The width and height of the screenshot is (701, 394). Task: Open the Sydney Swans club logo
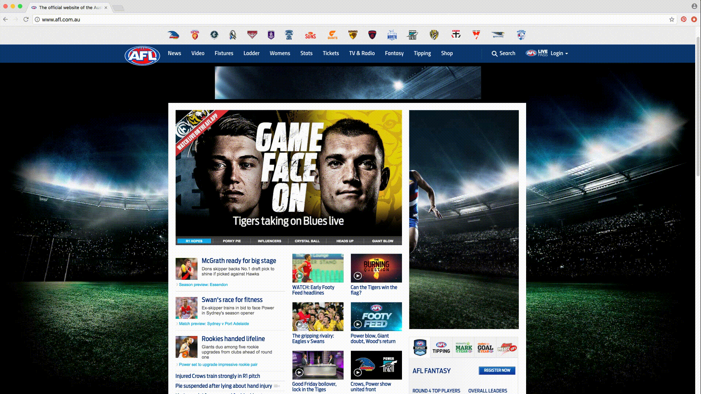(476, 35)
